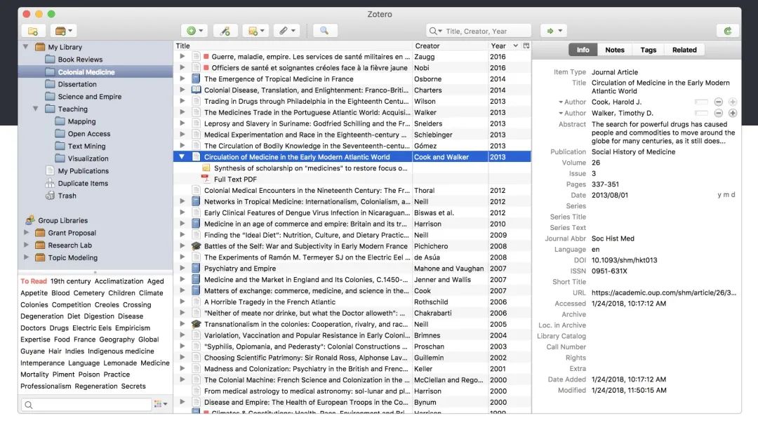This screenshot has height=425, width=758.
Task: Open the Locate green arrow menu
Action: (x=554, y=31)
